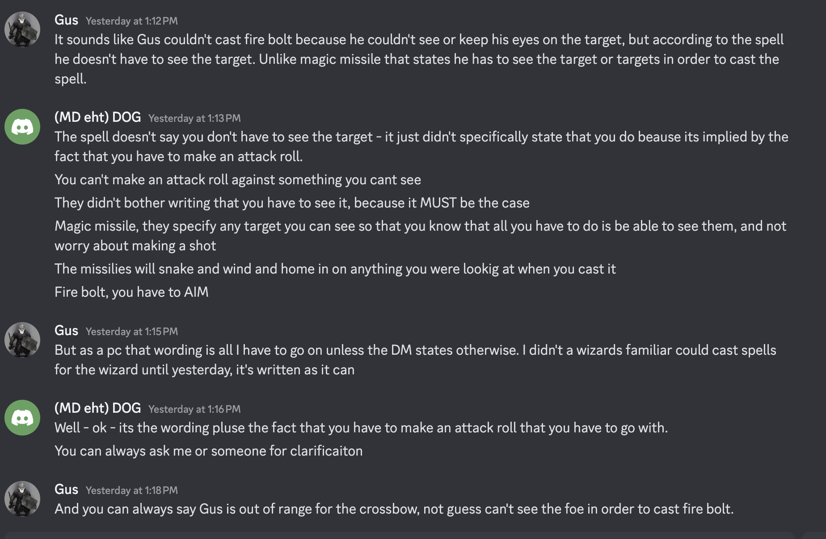Click the green Discord avatar at 1:16 PM
This screenshot has width=826, height=539.
[22, 418]
